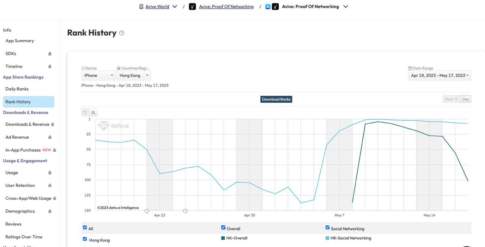
Task: Open the Device iPhone dropdown
Action: [99, 76]
